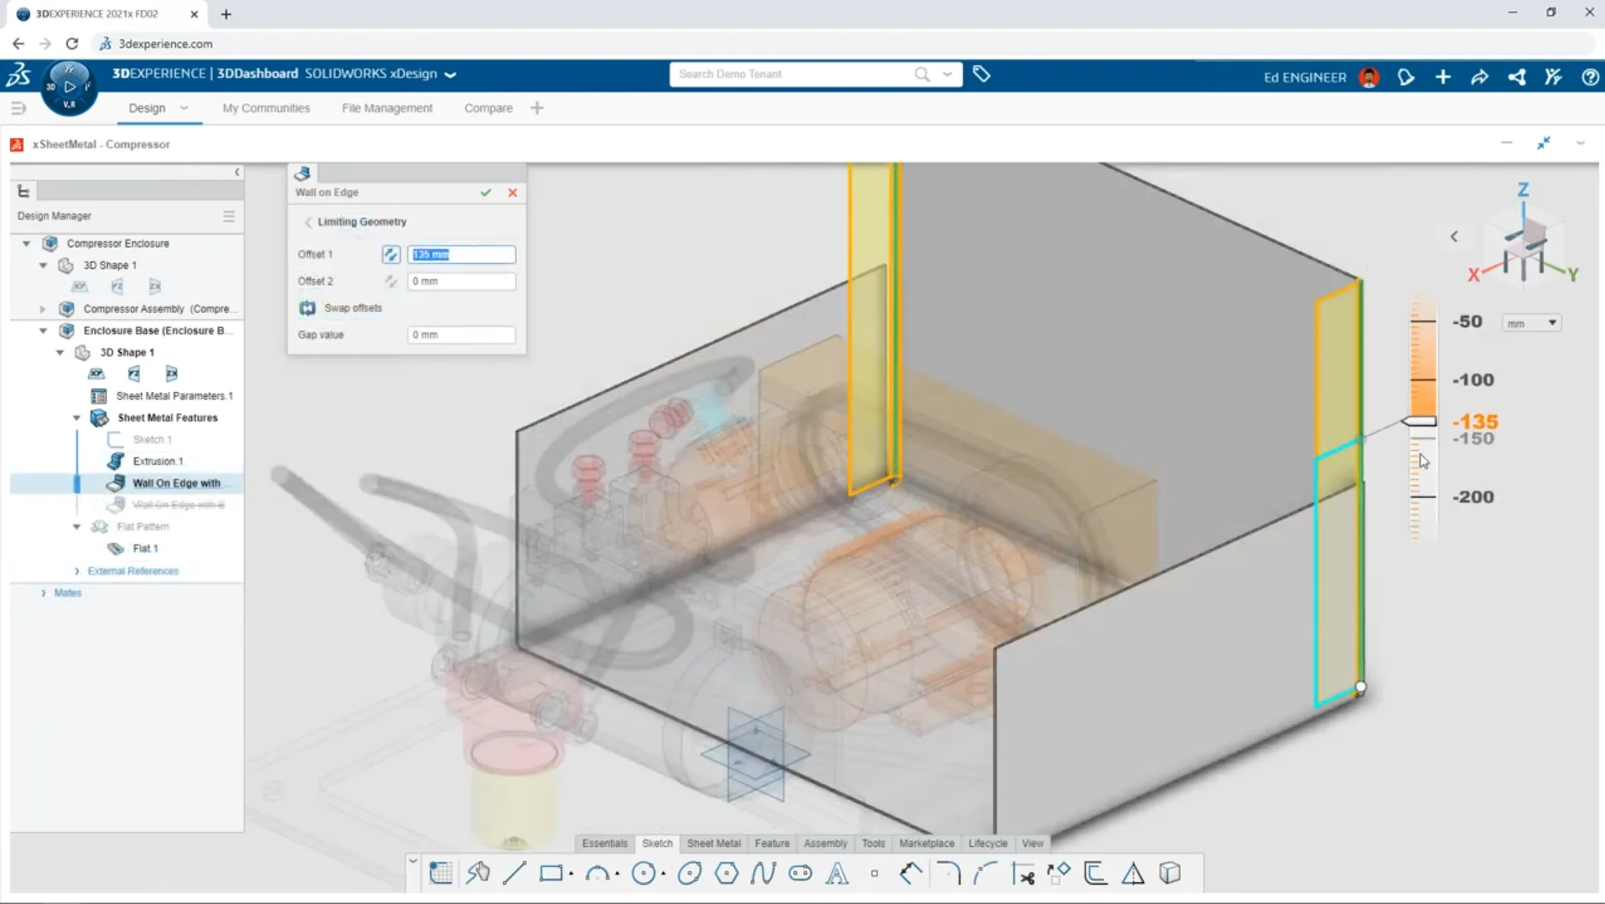Viewport: 1605px width, 904px height.
Task: Open the mm units dropdown
Action: pyautogui.click(x=1530, y=323)
